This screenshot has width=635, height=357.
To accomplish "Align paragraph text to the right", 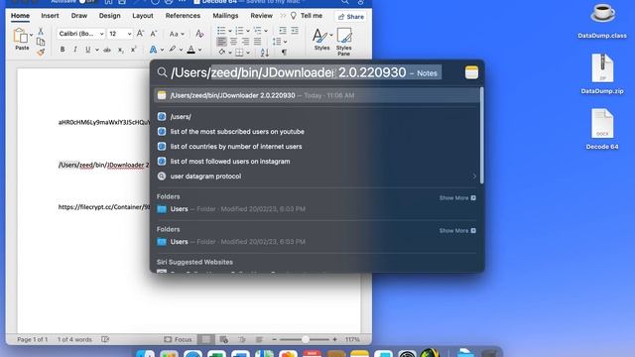I will pyautogui.click(x=245, y=42).
